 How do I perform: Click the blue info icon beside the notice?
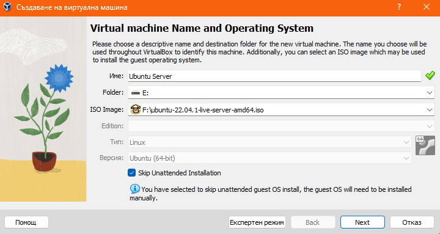point(134,189)
